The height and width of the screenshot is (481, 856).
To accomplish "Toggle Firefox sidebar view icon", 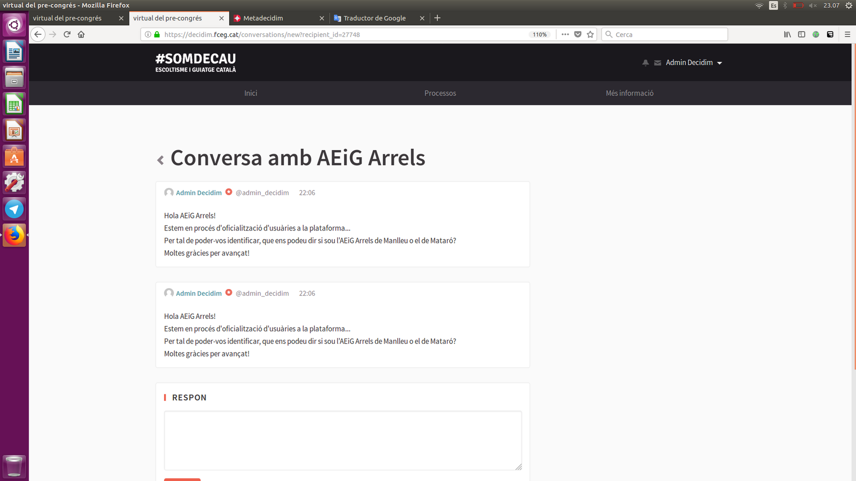I will (x=802, y=35).
